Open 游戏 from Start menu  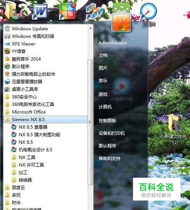point(103,94)
